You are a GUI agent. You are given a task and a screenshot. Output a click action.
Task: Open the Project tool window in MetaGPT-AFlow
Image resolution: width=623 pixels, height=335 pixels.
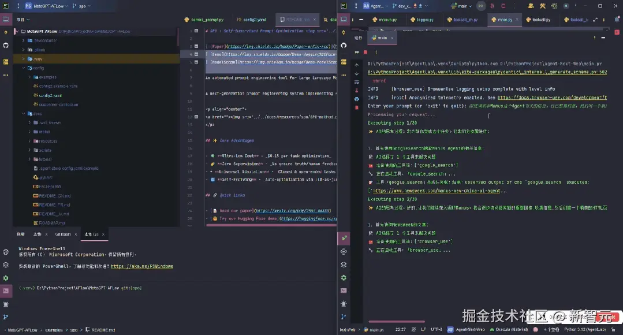point(6,19)
